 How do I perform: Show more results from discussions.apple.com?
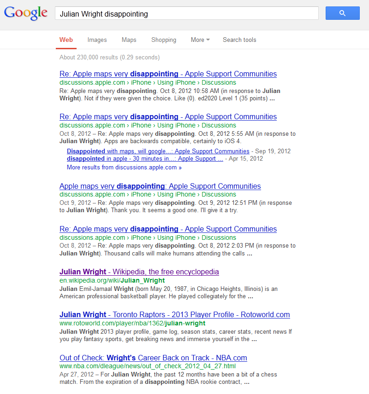pos(124,168)
